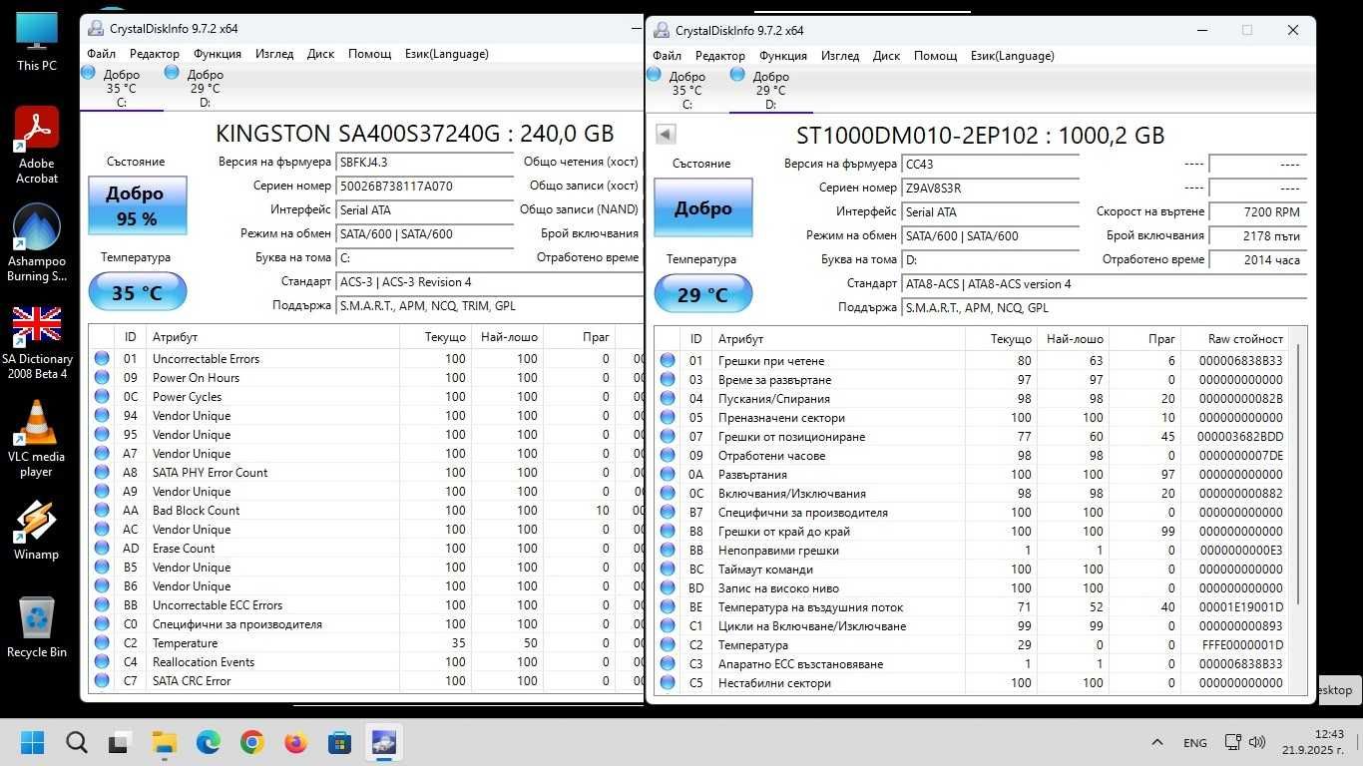The height and width of the screenshot is (766, 1363).
Task: Launch Firefox from the taskbar
Action: [295, 742]
